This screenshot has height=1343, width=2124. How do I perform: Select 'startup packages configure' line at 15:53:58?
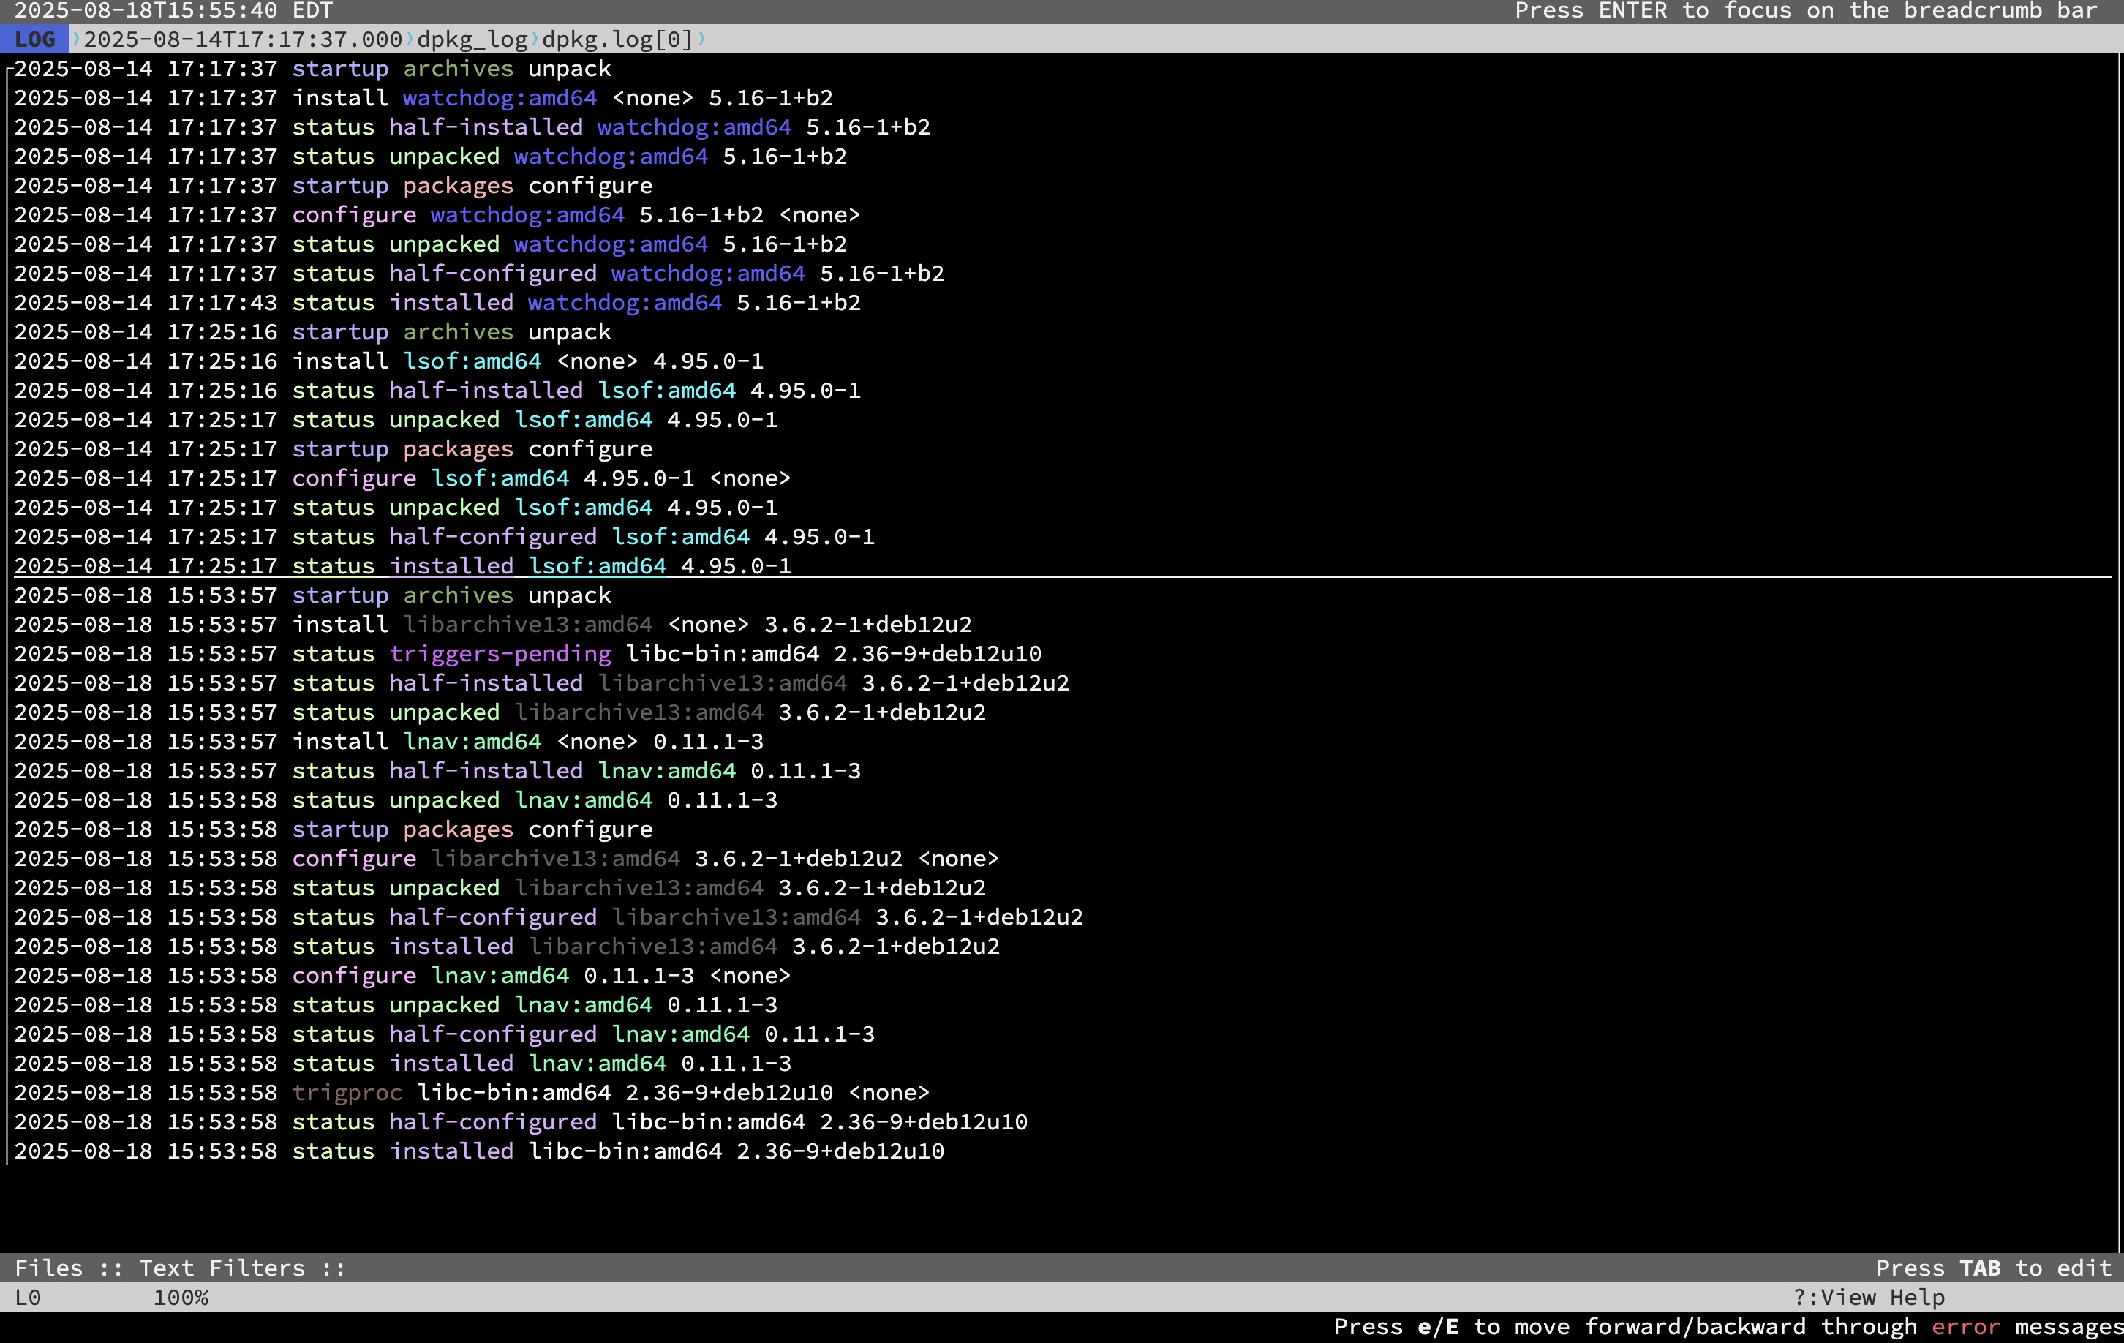pos(334,829)
